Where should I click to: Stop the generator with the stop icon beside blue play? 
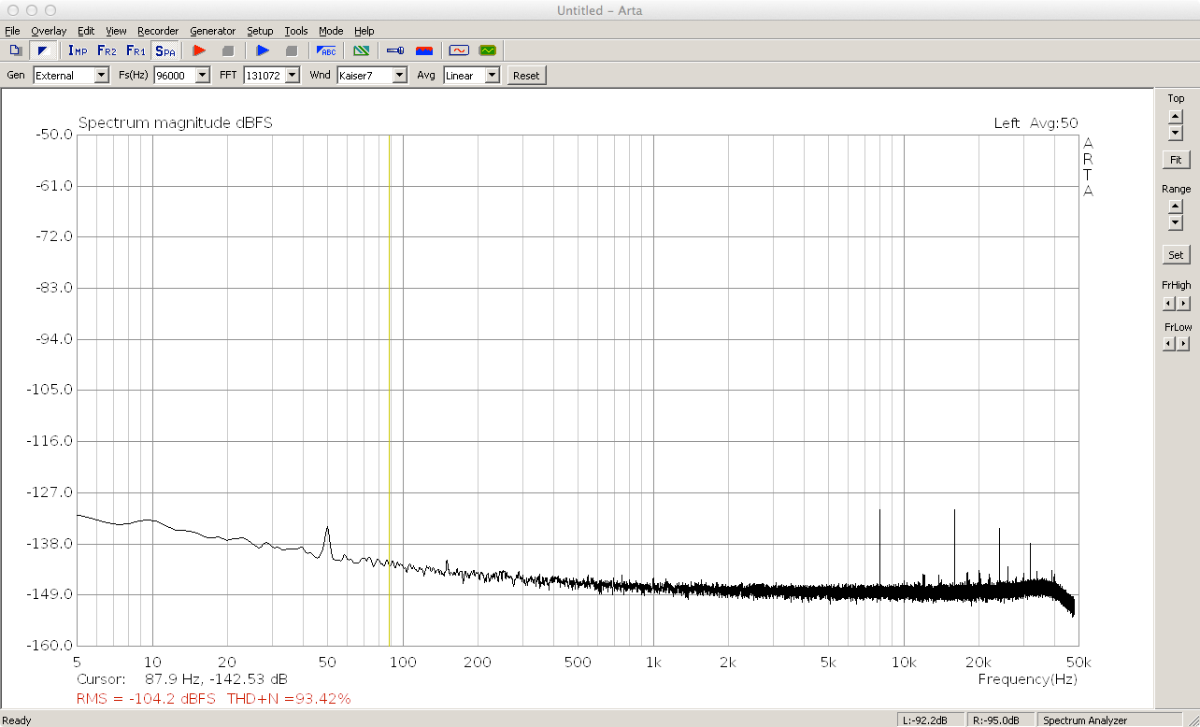pos(291,50)
